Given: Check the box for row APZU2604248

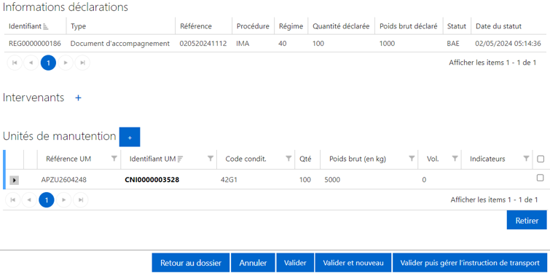Looking at the screenshot, I should pyautogui.click(x=541, y=178).
